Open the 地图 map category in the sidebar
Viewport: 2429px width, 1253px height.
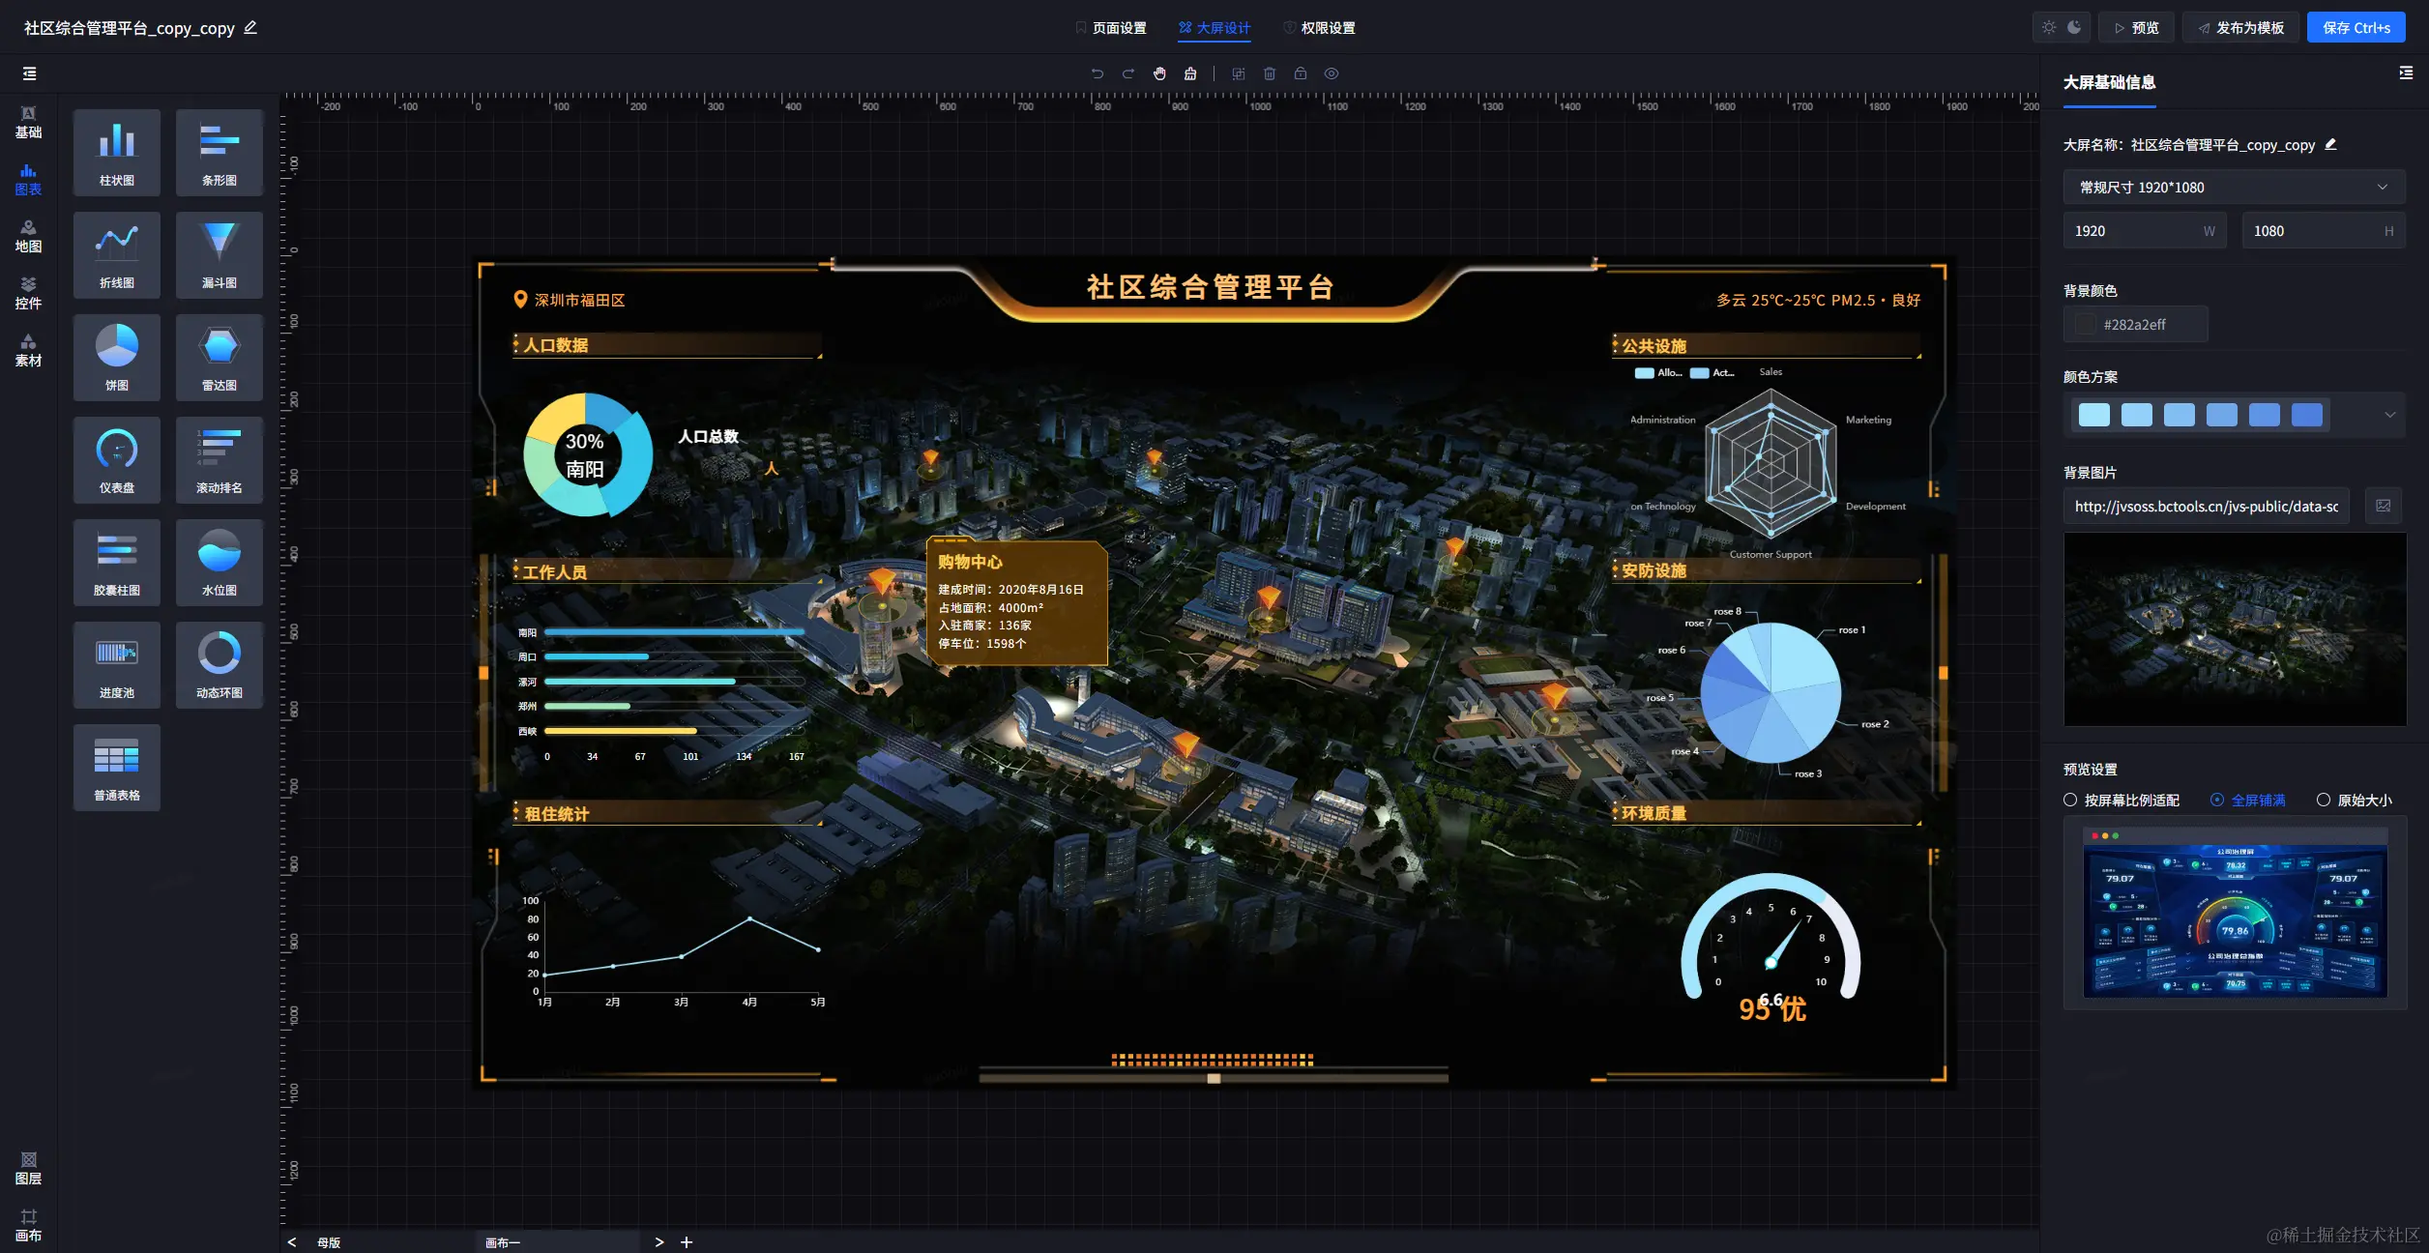(28, 236)
